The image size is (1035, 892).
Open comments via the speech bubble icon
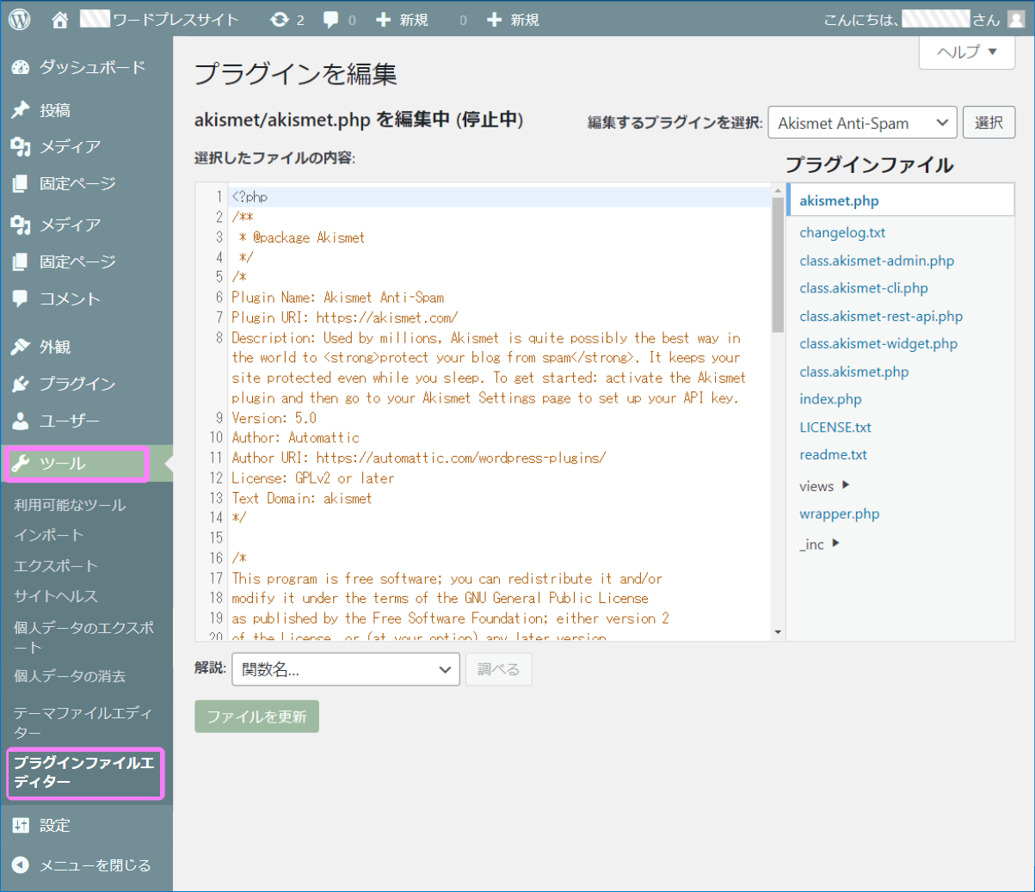pyautogui.click(x=331, y=18)
